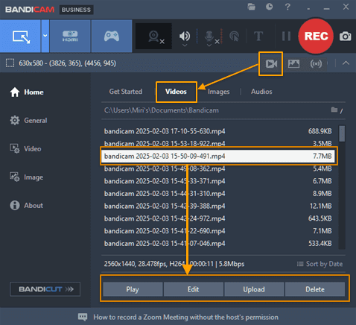Screen dimensions: 356x325
Task: Click the 630x580 capture area text
Action: click(68, 63)
